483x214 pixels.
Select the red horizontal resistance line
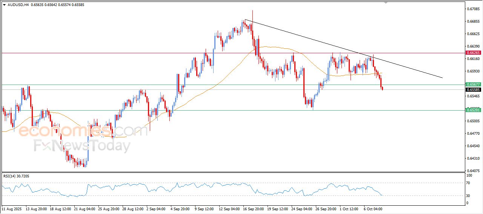[x=151, y=53]
